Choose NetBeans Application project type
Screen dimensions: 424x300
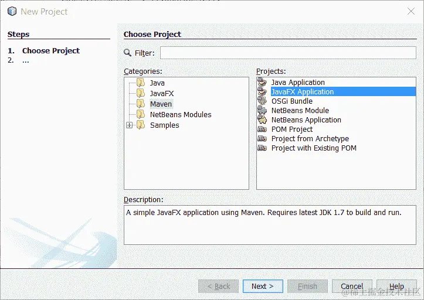click(306, 120)
